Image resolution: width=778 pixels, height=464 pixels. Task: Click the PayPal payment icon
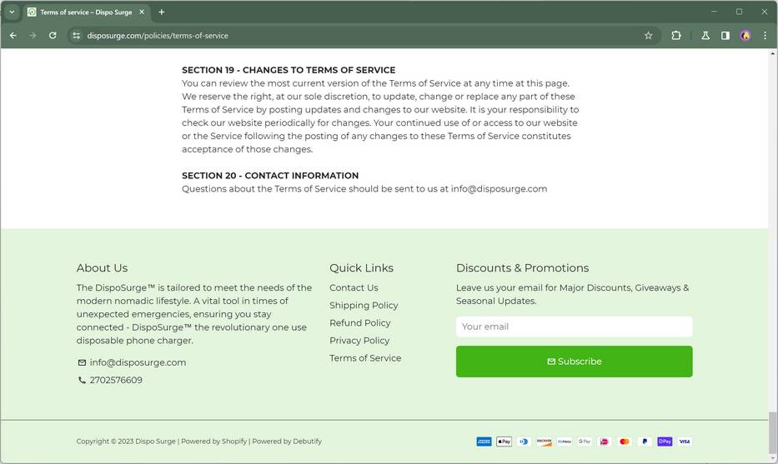click(x=645, y=442)
